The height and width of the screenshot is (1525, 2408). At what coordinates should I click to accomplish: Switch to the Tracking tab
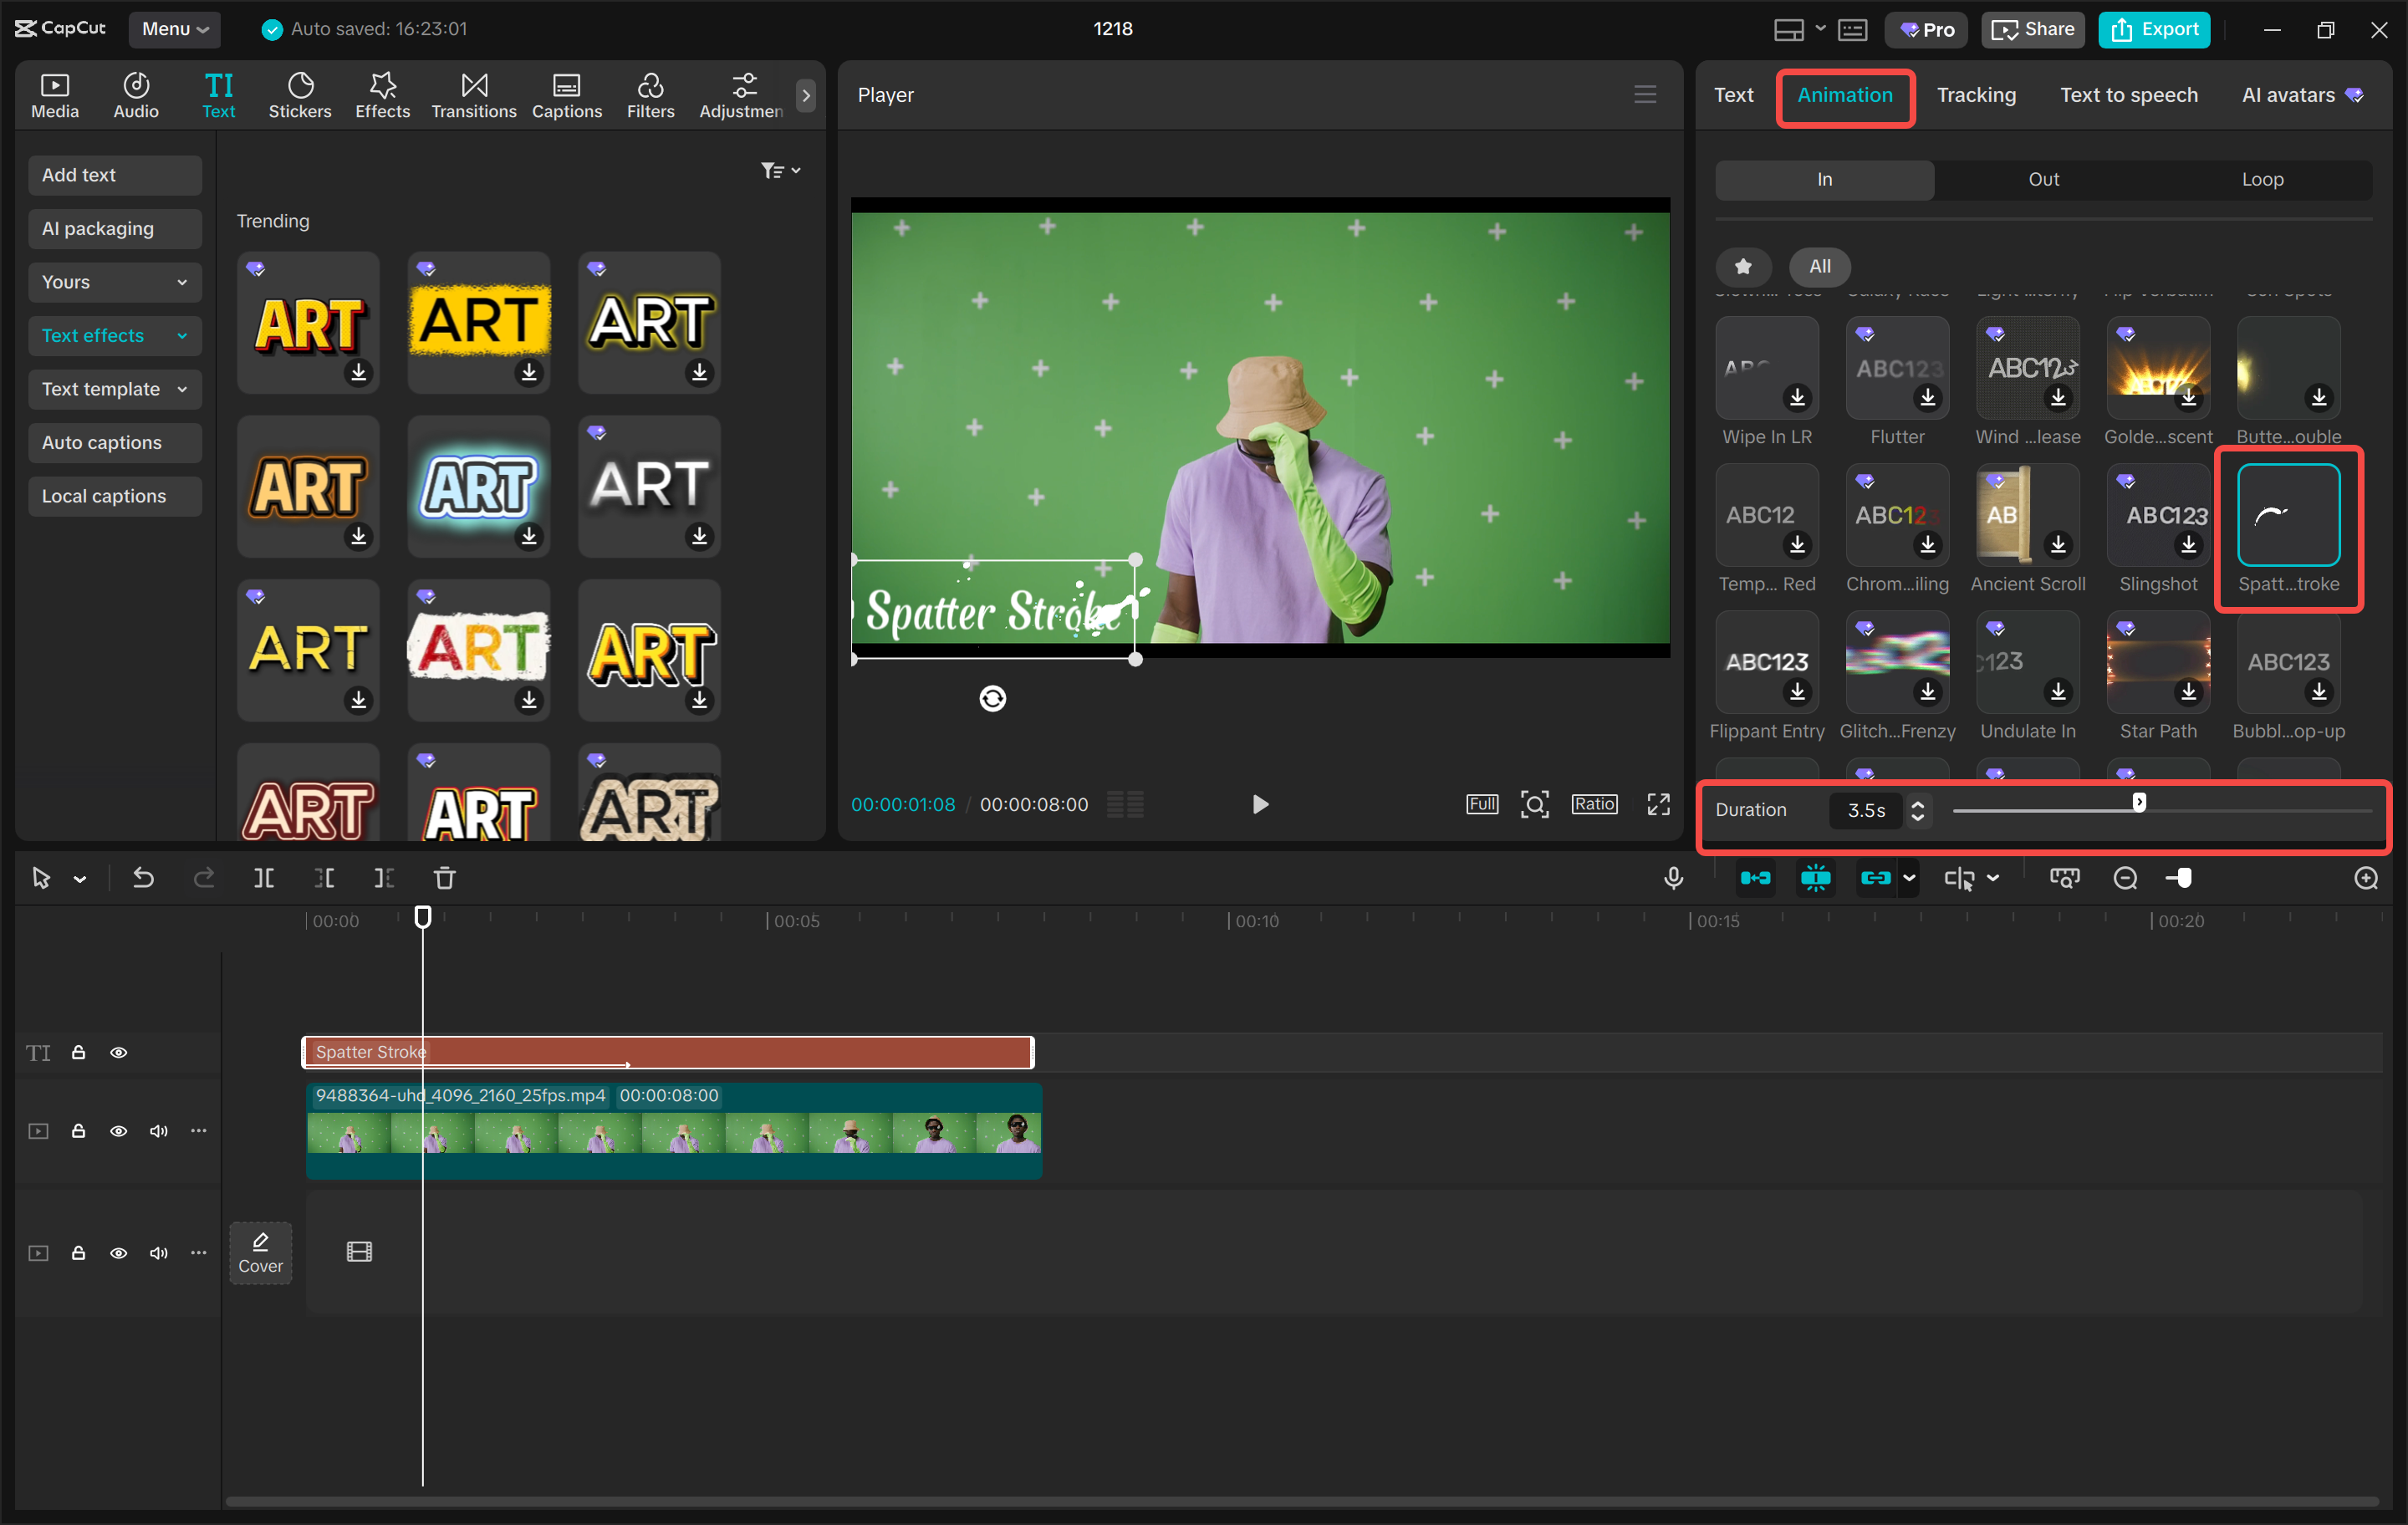[x=1977, y=95]
